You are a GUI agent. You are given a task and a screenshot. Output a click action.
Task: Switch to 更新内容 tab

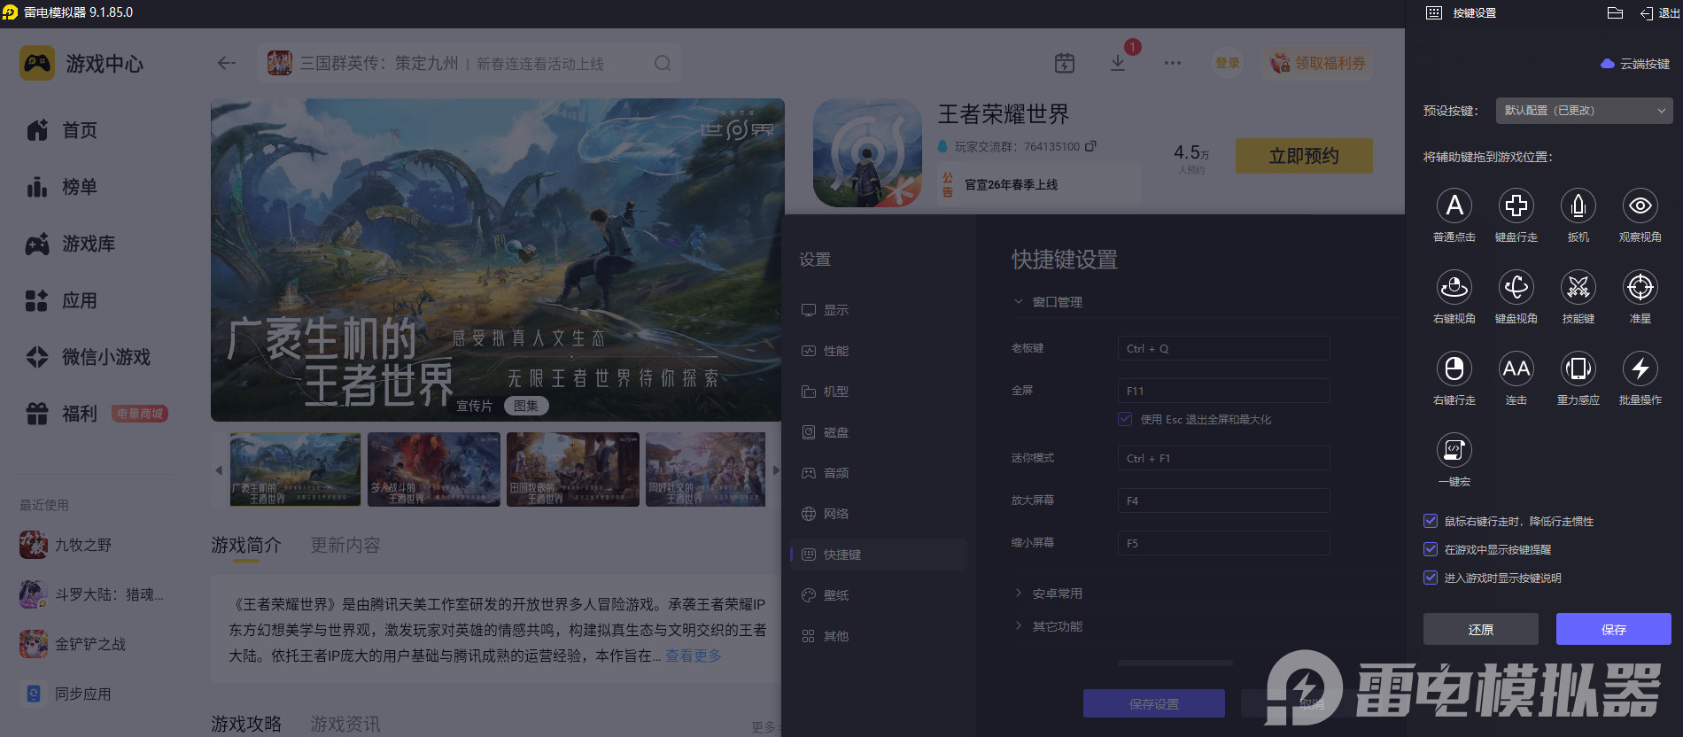345,545
